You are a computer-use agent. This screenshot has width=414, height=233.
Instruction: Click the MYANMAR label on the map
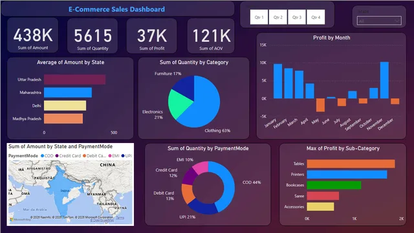click(96, 194)
